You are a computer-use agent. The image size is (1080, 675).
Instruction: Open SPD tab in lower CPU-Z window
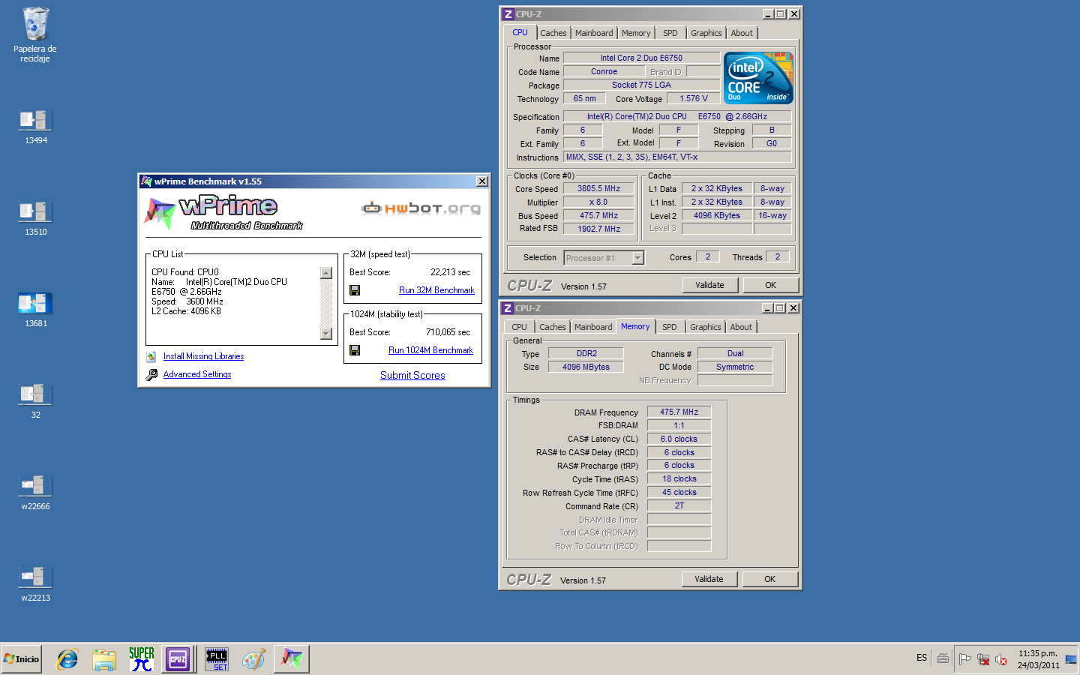pyautogui.click(x=670, y=327)
